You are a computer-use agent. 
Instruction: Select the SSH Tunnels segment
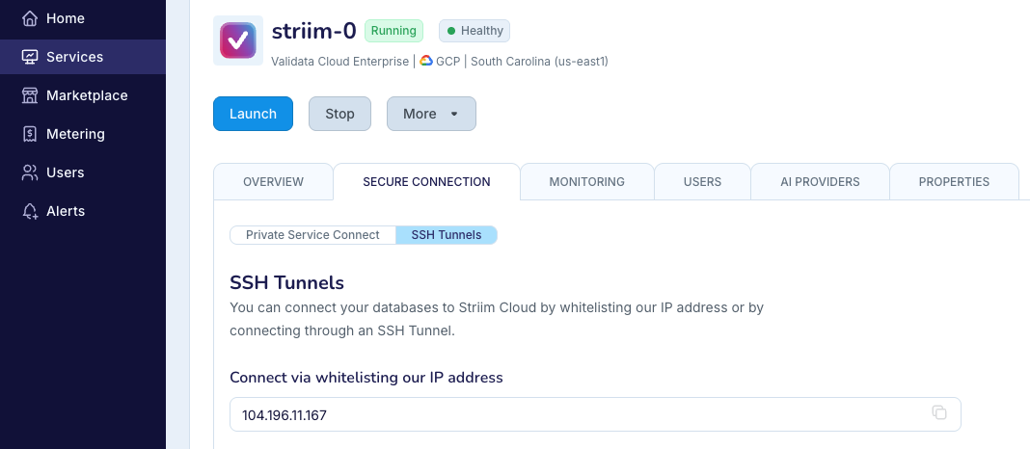pos(446,235)
